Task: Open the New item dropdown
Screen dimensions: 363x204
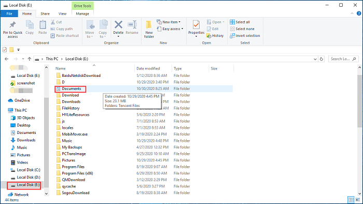Action: click(x=169, y=22)
